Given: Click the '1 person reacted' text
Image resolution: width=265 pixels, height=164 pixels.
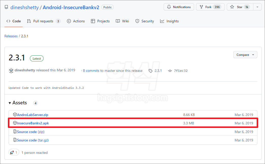Looking at the screenshot, I should point(34,153).
